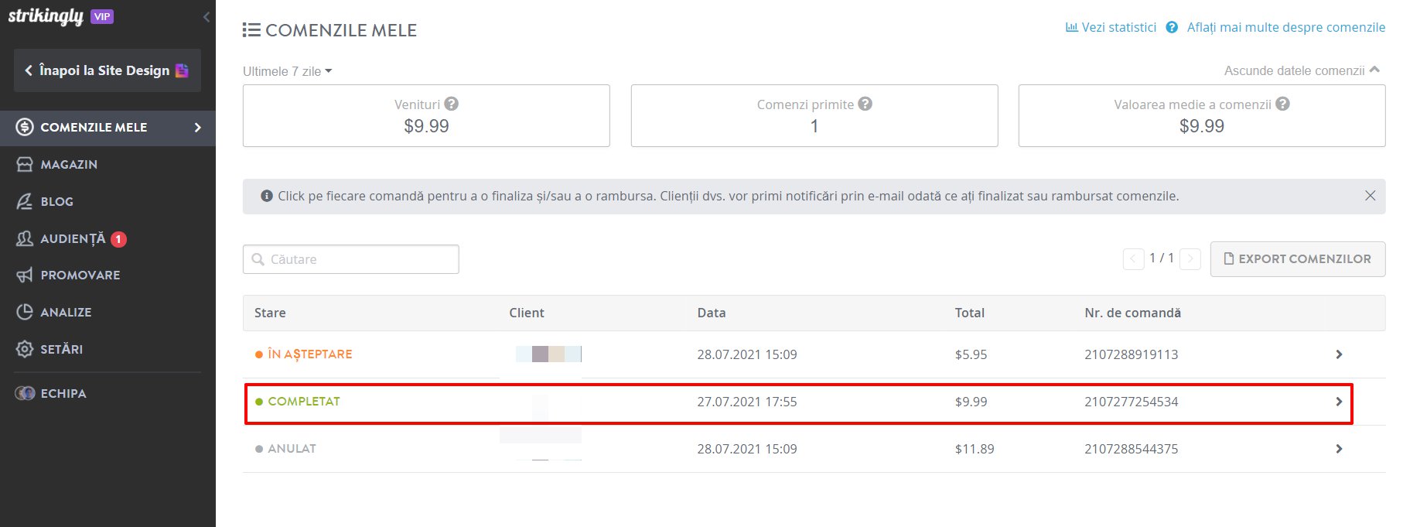Click the Comenzi primite stats card
Screen dimensions: 1403x527
click(x=814, y=115)
